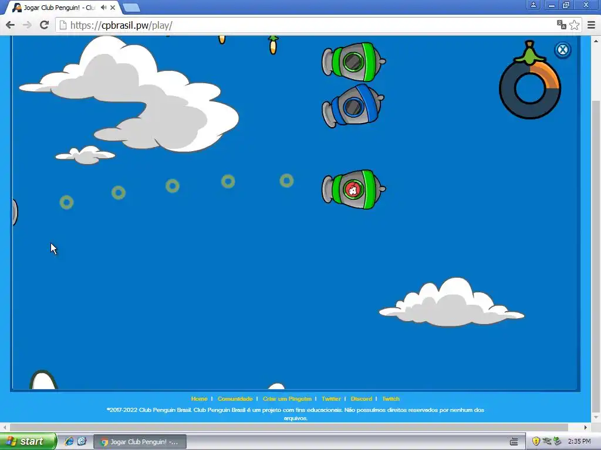This screenshot has height=450, width=601.
Task: Open a new browser tab
Action: [131, 8]
